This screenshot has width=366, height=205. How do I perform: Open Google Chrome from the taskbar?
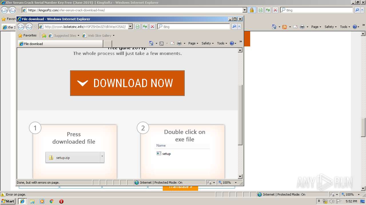coord(52,201)
